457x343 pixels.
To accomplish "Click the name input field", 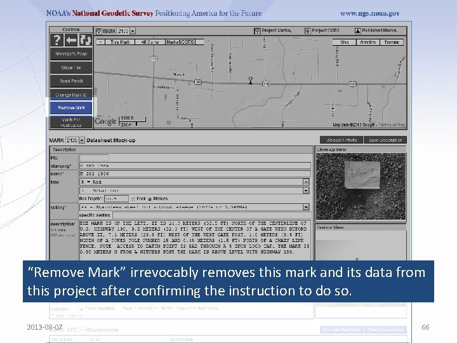I will pyautogui.click(x=195, y=174).
